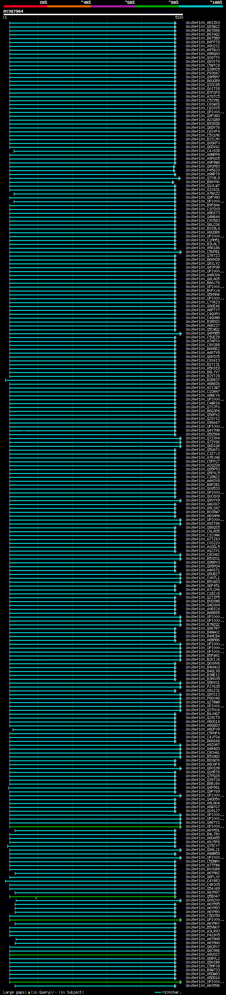
Task: Click the green alignment bar for UniRef100_Q5B047
Action: [x=93, y=897]
